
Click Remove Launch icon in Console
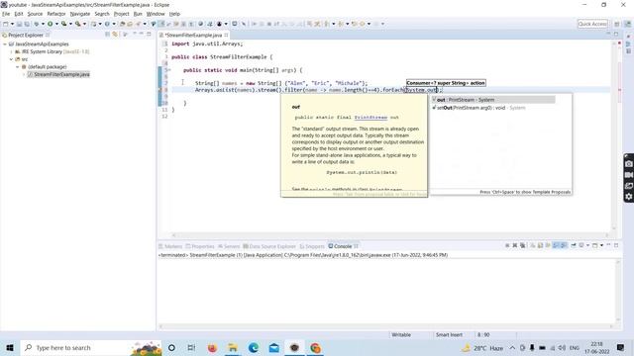515,245
